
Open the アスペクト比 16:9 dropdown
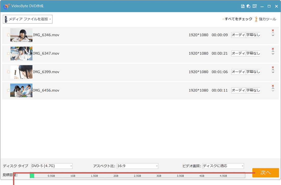[x=137, y=166]
